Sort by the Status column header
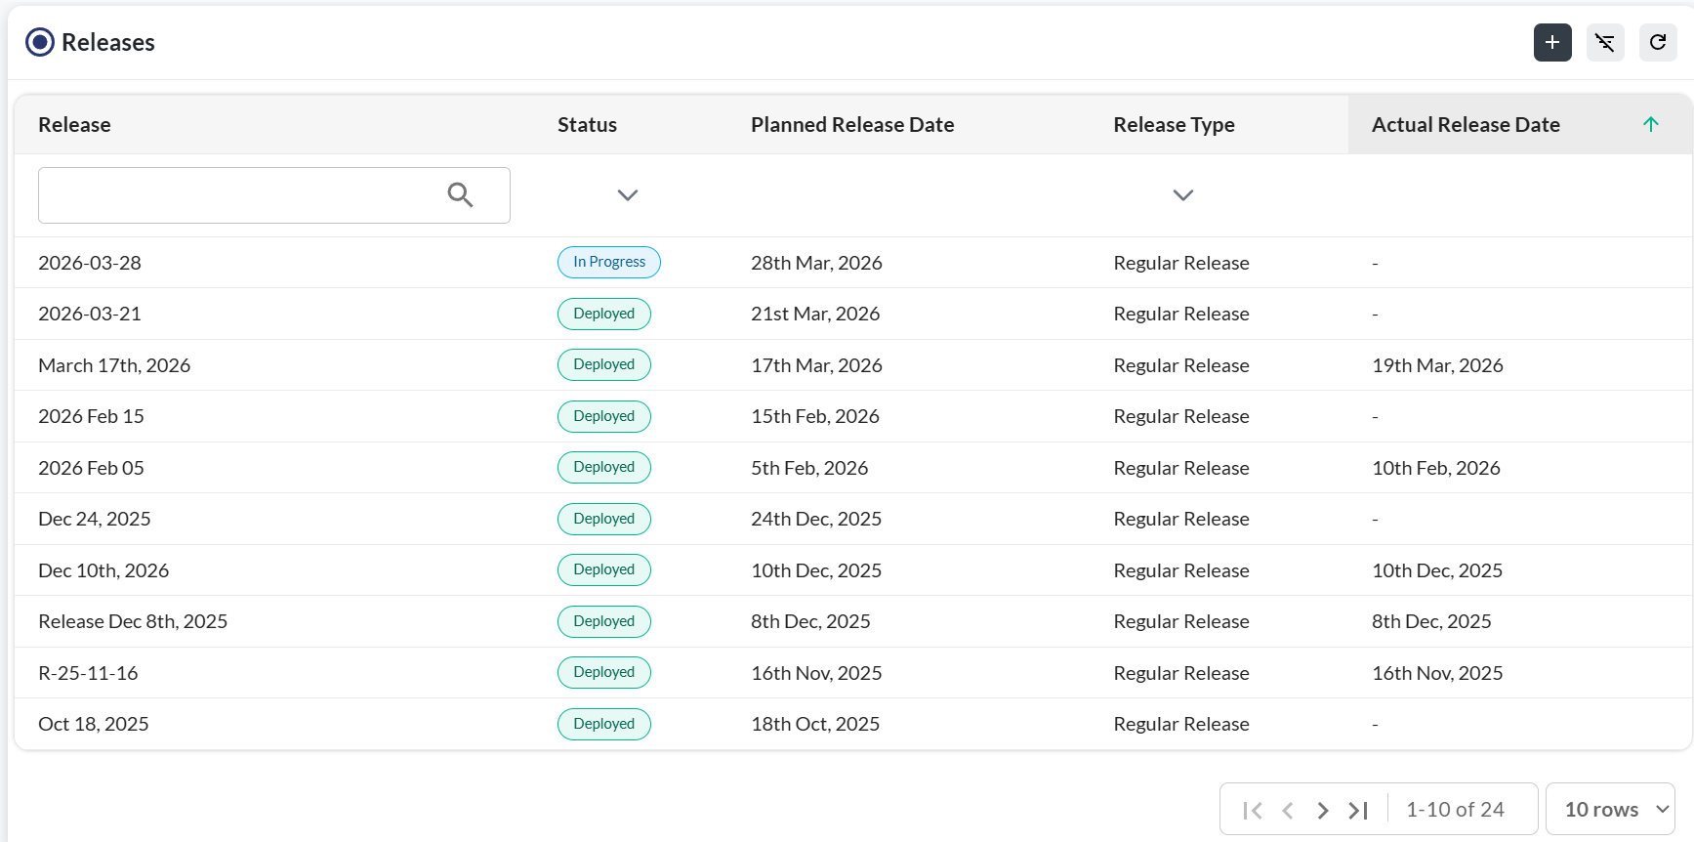1694x842 pixels. 587,125
